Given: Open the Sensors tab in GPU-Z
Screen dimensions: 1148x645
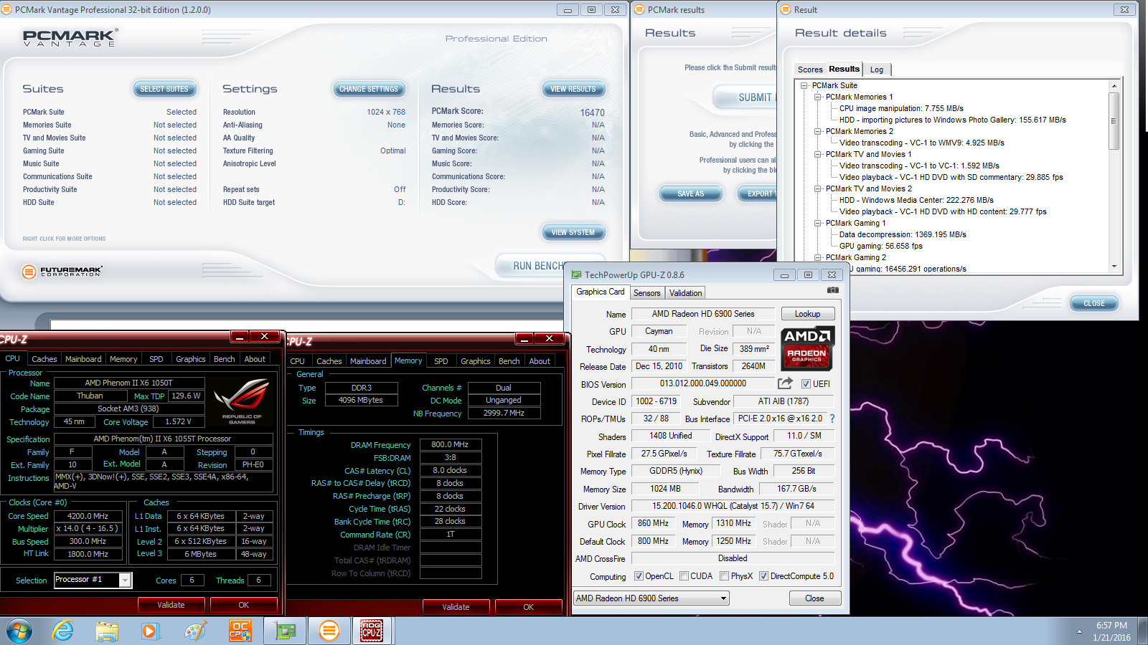Looking at the screenshot, I should [647, 293].
